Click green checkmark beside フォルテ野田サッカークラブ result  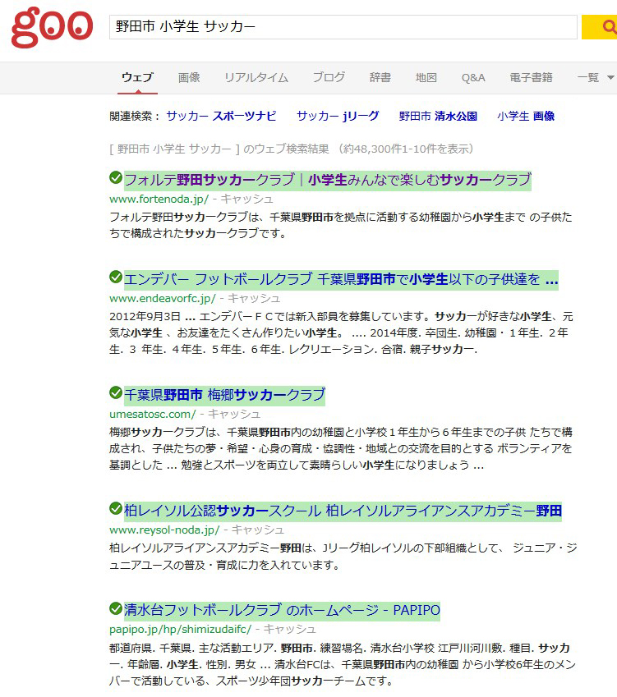pos(116,178)
